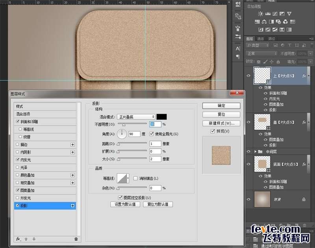The height and width of the screenshot is (248, 315).
Task: Click 设置为默认值 button
Action: [125, 204]
